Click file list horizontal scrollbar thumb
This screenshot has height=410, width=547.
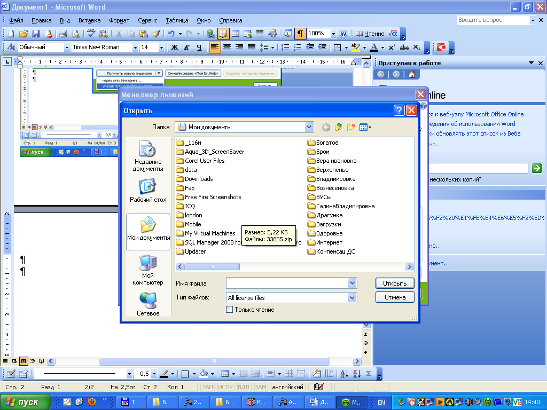pyautogui.click(x=212, y=267)
